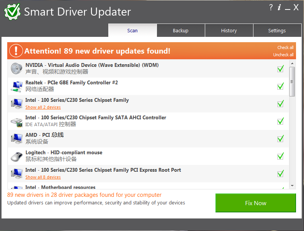Screen dimensions: 304x231
Task: Minimize the Smart Driver Updater window
Action: [288, 9]
